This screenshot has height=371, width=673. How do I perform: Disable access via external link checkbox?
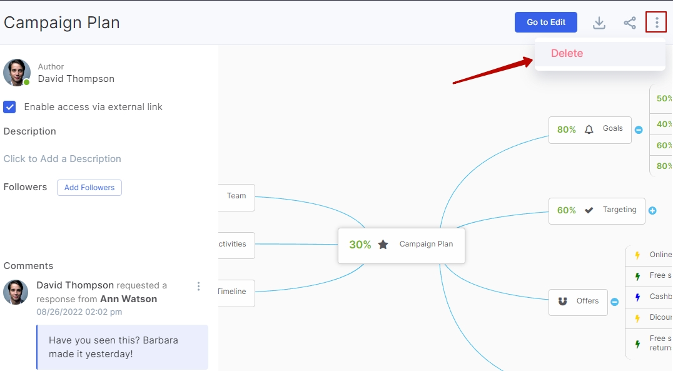[x=10, y=107]
